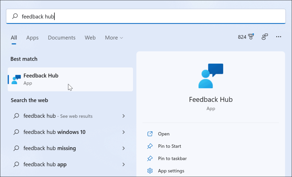Expand the 'feedback hub windows 10' suggestion arrow

click(x=124, y=132)
